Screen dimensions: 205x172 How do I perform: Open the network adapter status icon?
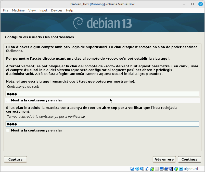pos(147,169)
